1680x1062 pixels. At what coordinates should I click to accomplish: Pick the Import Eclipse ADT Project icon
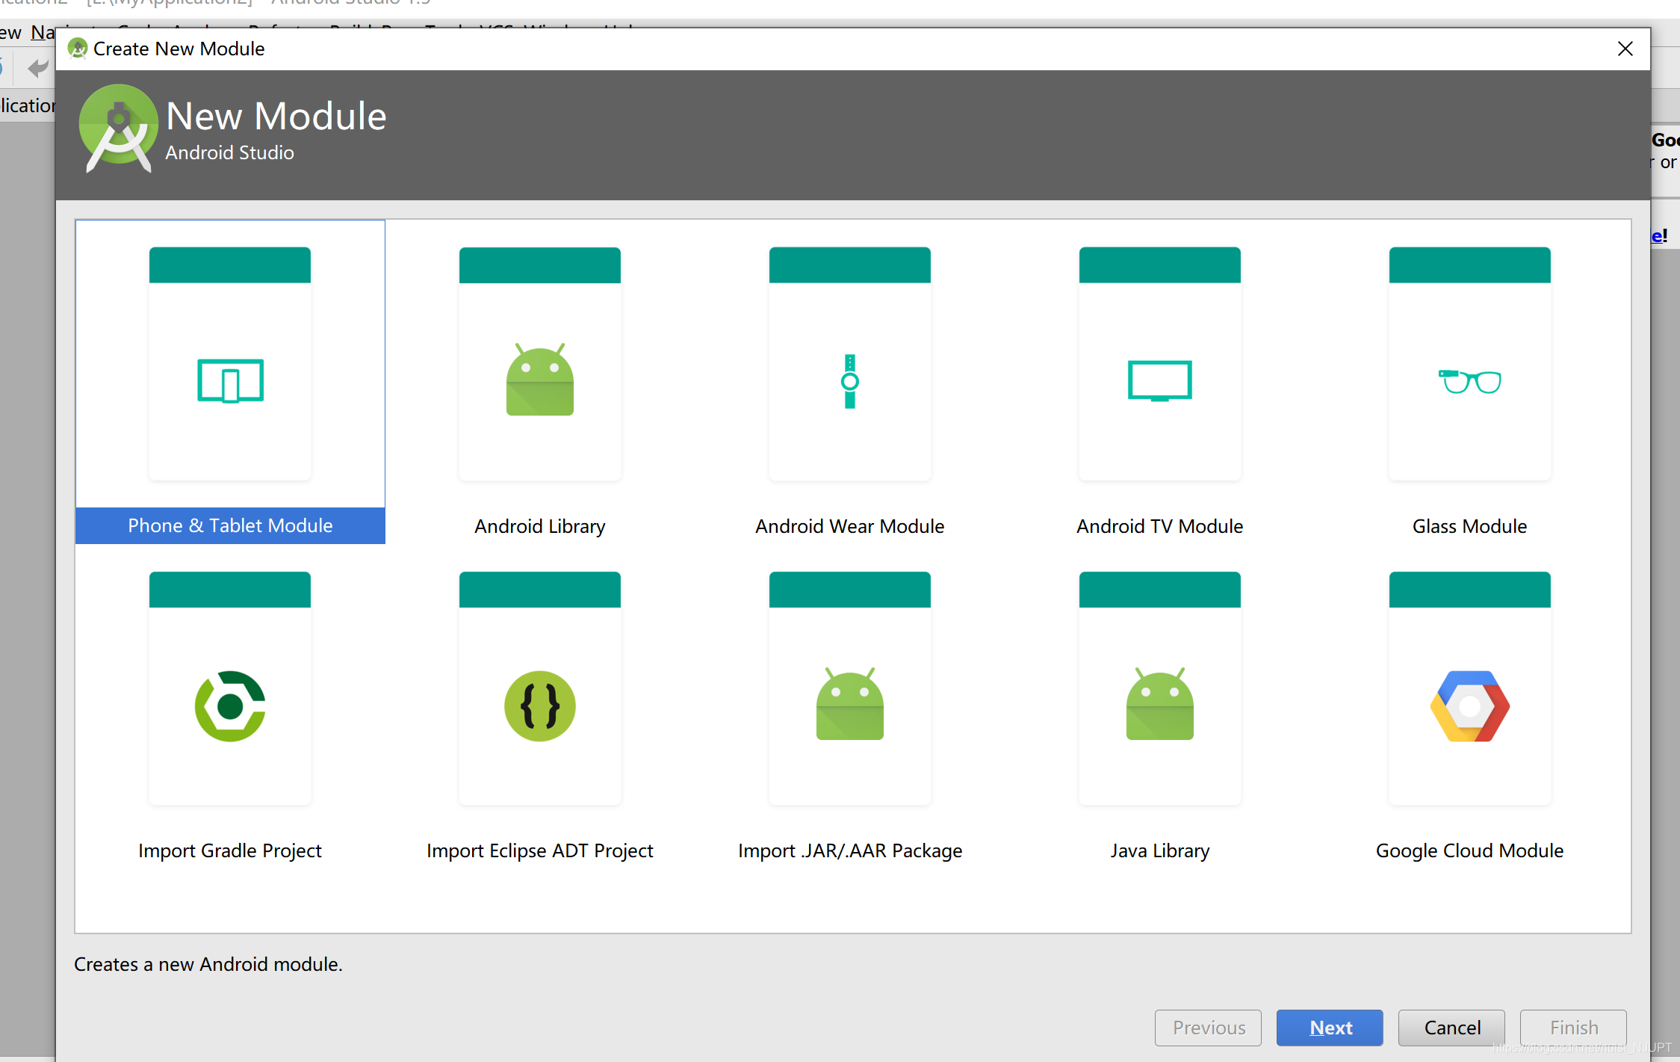[539, 706]
